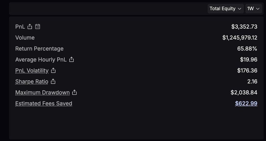The image size is (266, 141).
Task: Select the underlined Maximum Drawdown label
Action: pyautogui.click(x=43, y=93)
